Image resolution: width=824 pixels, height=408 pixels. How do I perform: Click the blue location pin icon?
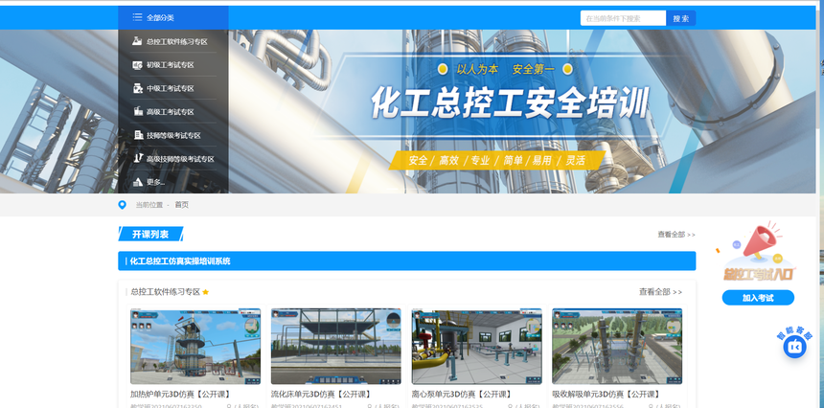(122, 205)
